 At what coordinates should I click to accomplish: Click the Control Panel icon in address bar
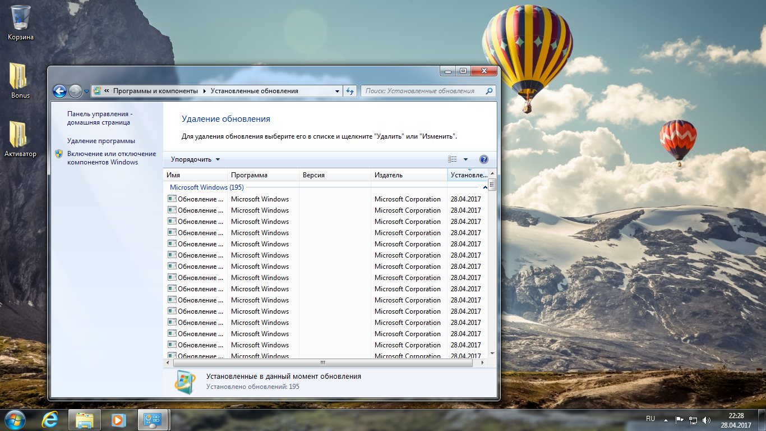97,91
